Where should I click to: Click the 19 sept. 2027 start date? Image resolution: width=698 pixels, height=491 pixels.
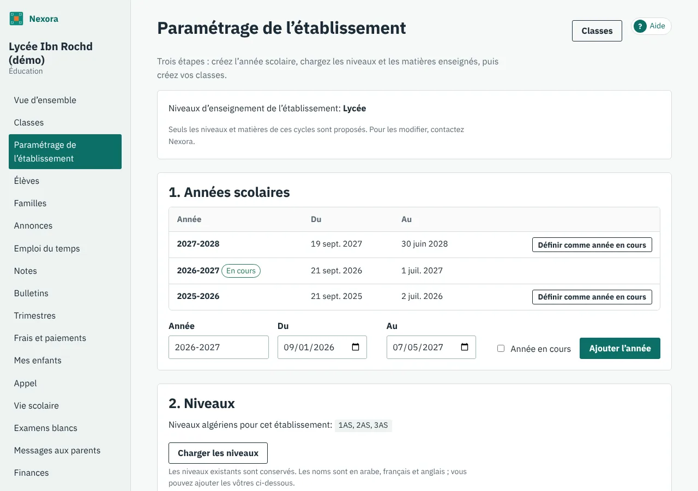(336, 244)
